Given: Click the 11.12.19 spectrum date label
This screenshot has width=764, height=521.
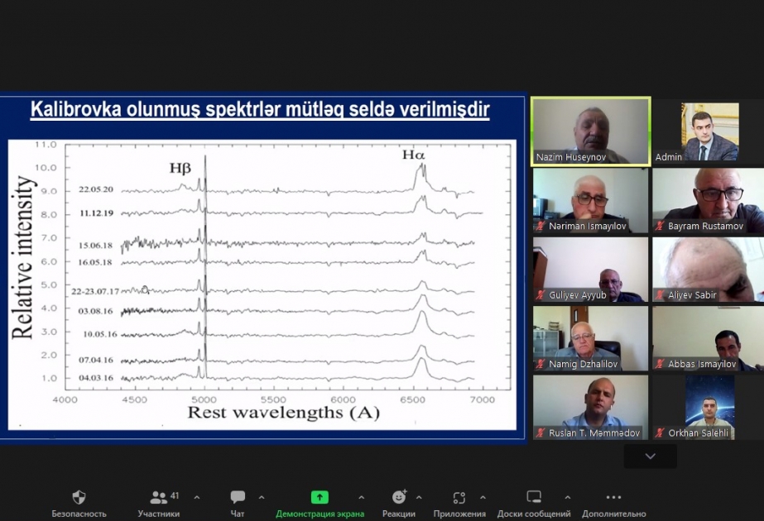Looking at the screenshot, I should 97,213.
